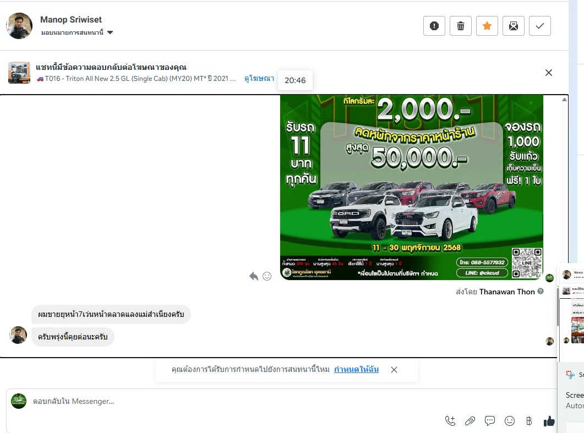
Task: Open payment request baht icon
Action: point(529,421)
